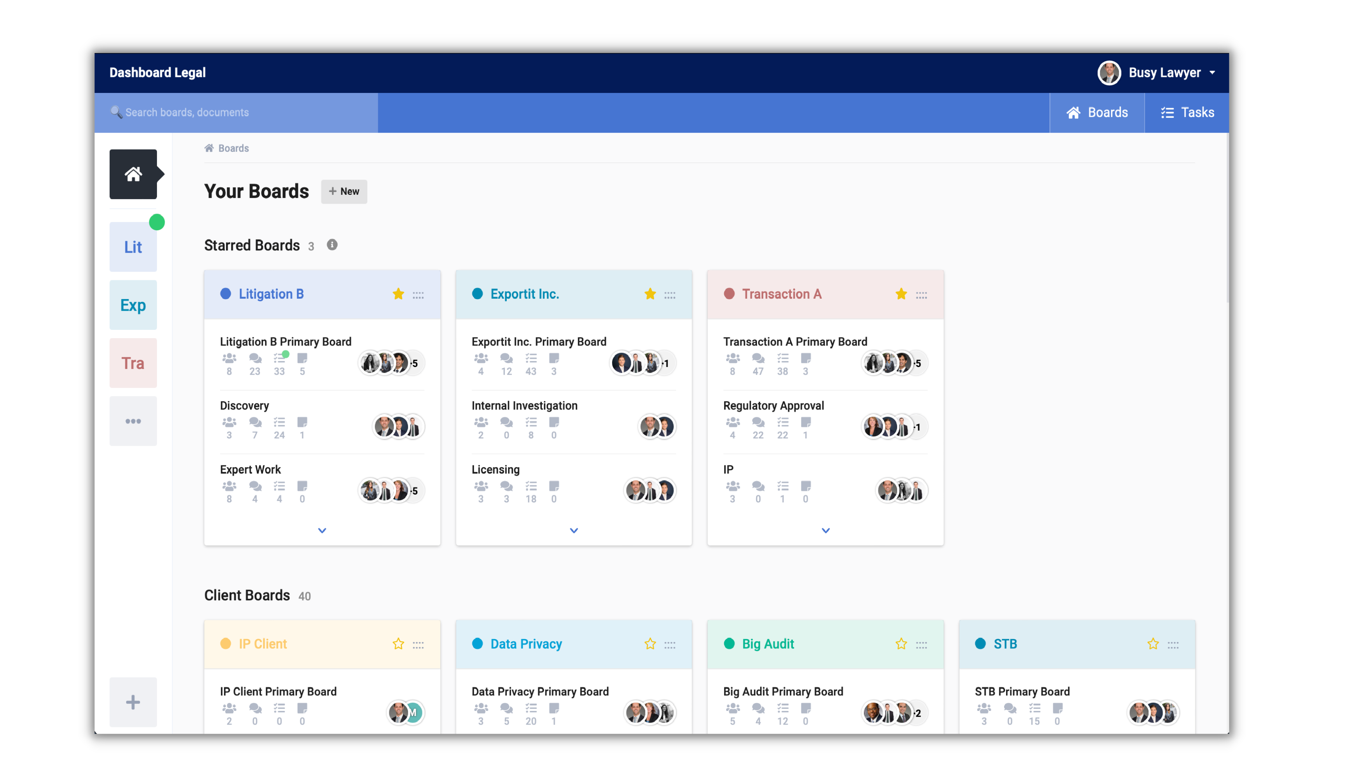Open the Exp board shortcut in the sidebar
The height and width of the screenshot is (780, 1357).
click(133, 305)
